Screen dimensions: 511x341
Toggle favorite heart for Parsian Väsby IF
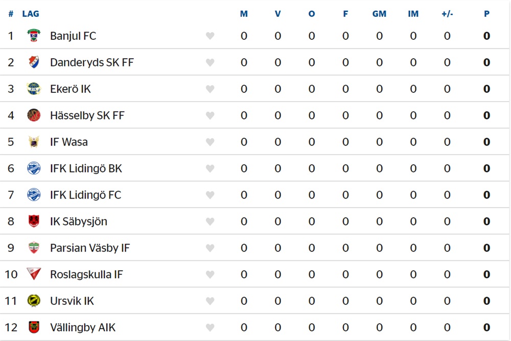click(x=210, y=248)
